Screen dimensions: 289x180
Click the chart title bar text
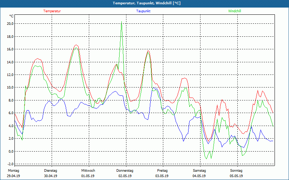(144, 3)
